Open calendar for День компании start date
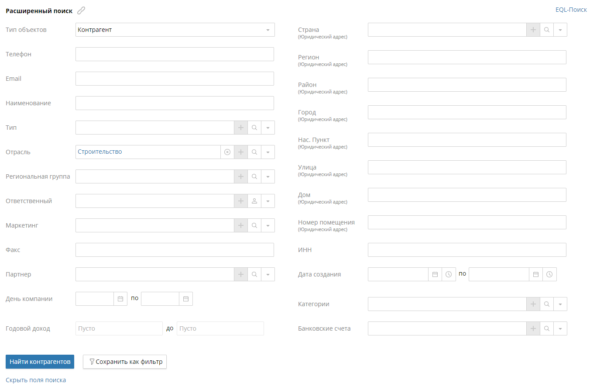 (x=120, y=299)
